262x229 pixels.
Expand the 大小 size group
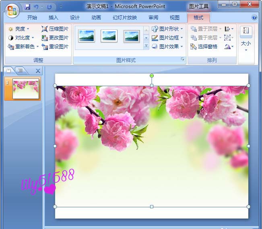coord(246,46)
